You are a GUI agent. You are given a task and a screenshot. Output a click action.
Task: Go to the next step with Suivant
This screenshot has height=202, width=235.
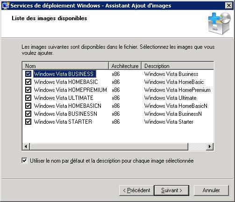click(x=171, y=190)
